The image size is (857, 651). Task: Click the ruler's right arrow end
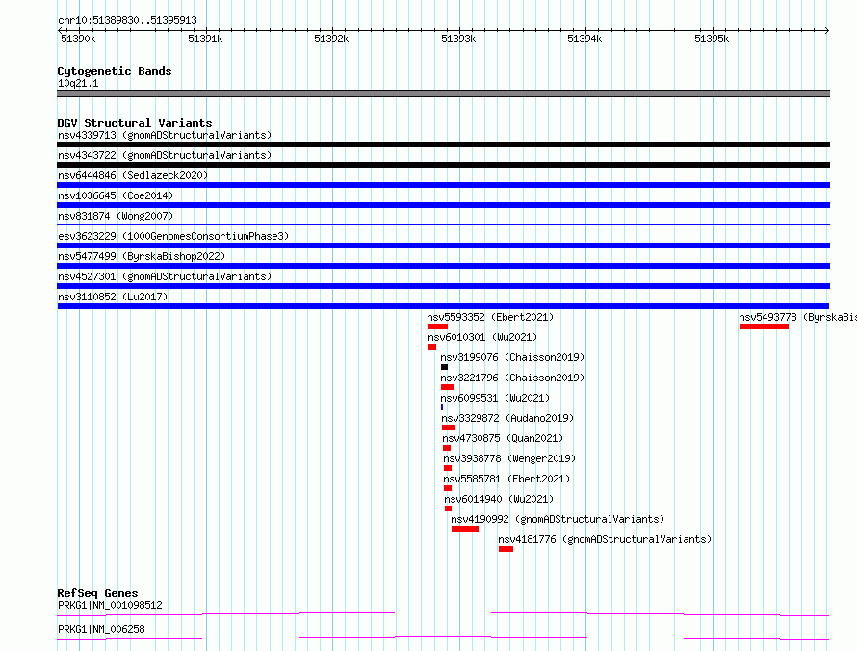827,30
